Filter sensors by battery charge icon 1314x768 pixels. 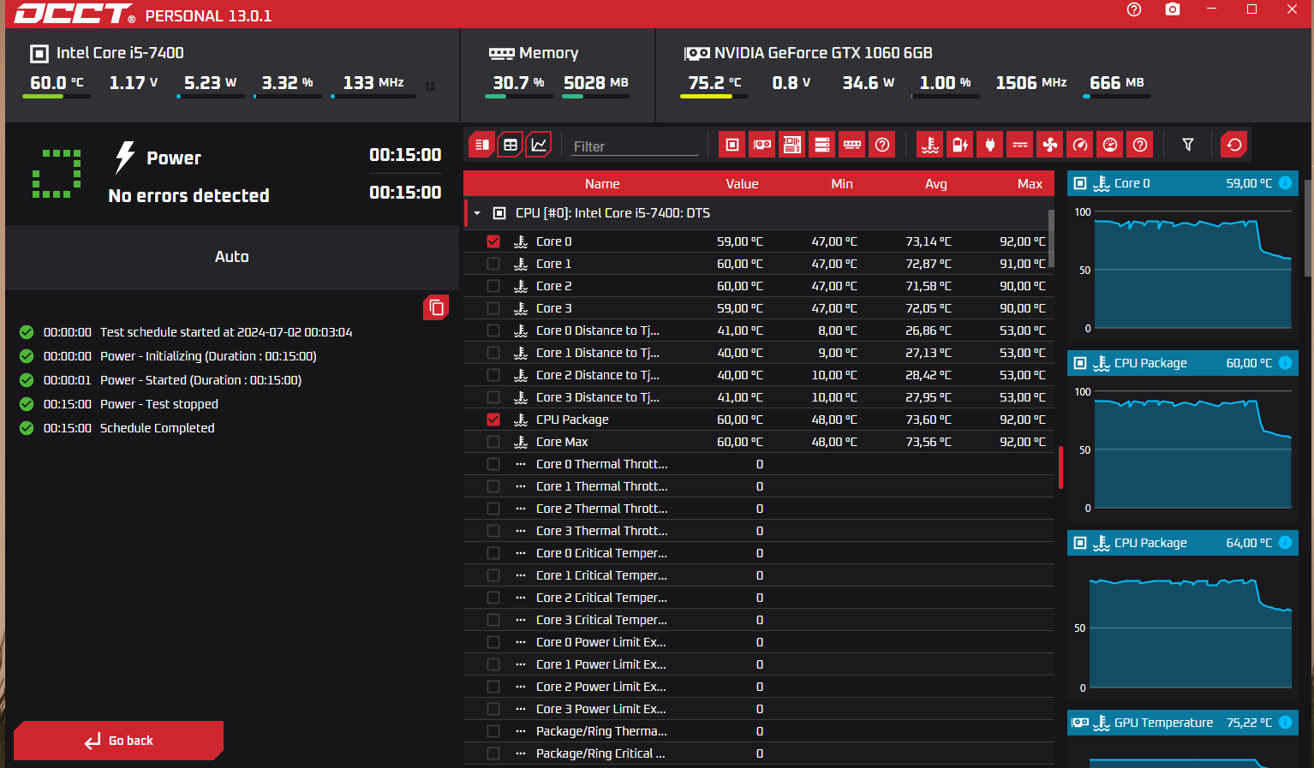pyautogui.click(x=960, y=145)
